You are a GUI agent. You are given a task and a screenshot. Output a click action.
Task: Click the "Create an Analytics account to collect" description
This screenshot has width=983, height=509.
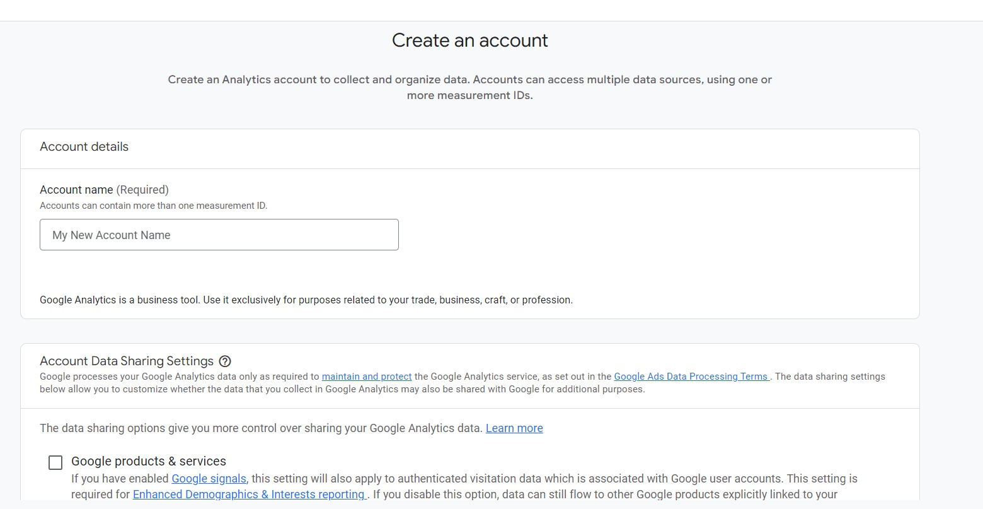pos(470,88)
